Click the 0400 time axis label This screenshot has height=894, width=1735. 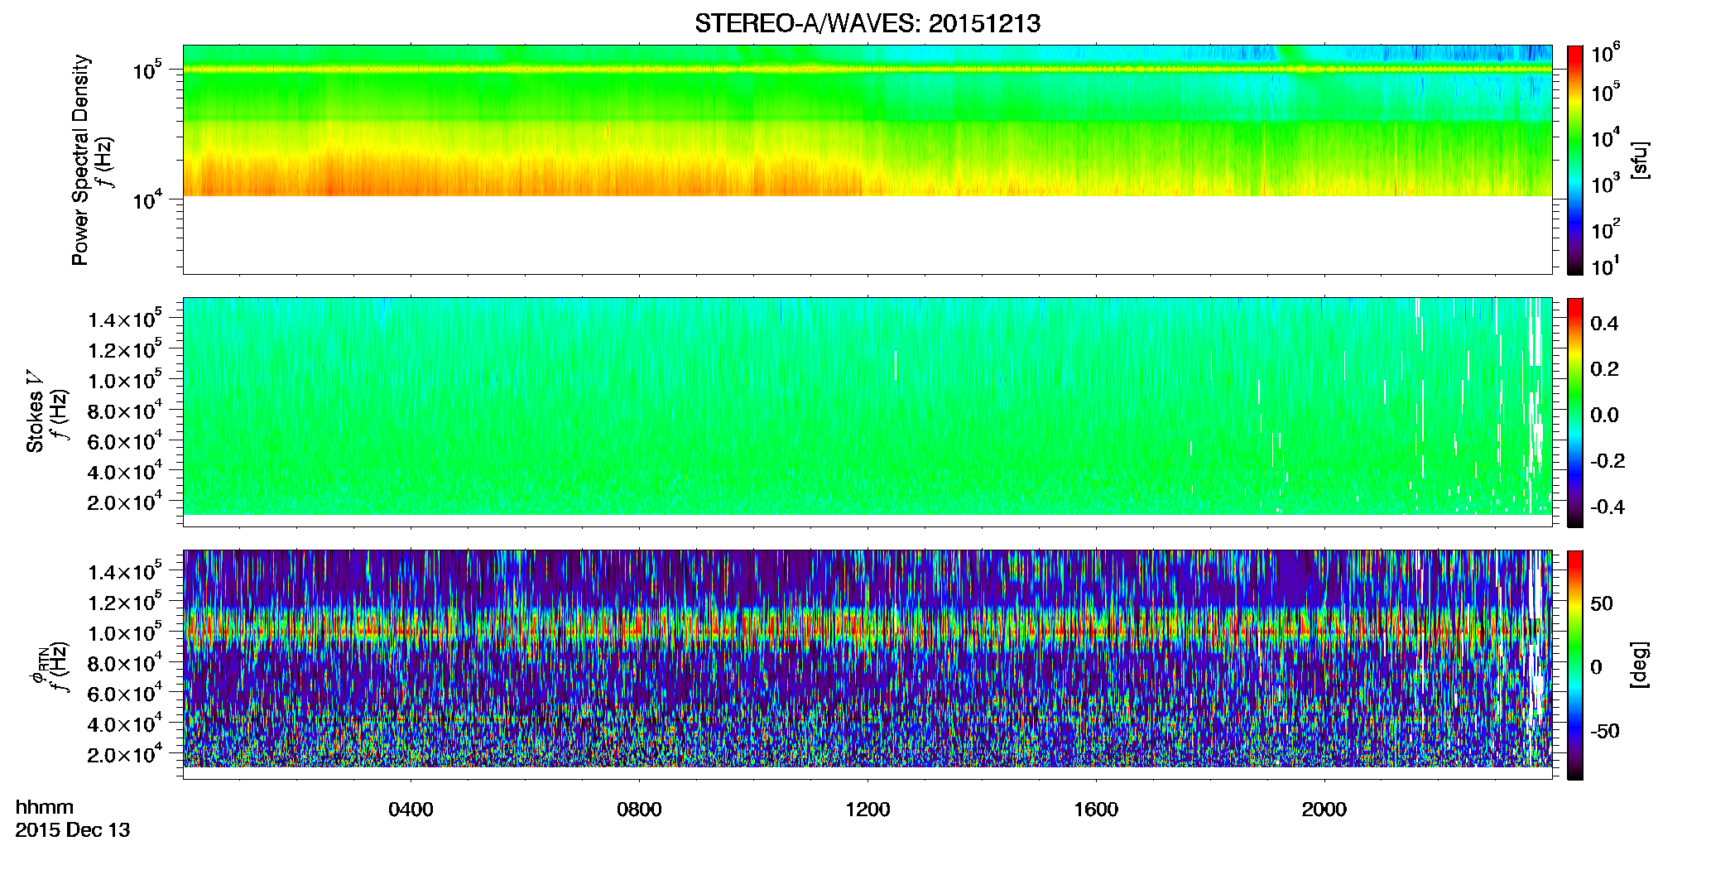[411, 810]
